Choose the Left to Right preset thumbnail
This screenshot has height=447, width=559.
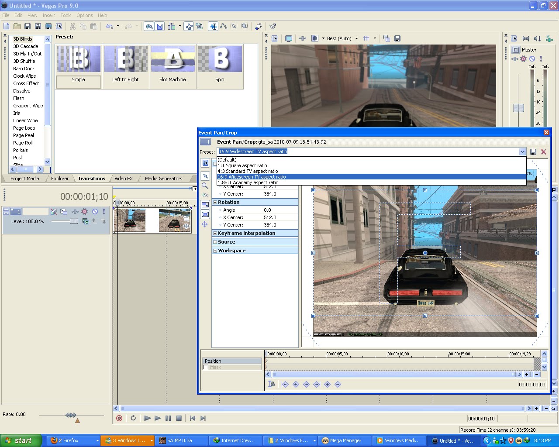[x=125, y=66]
